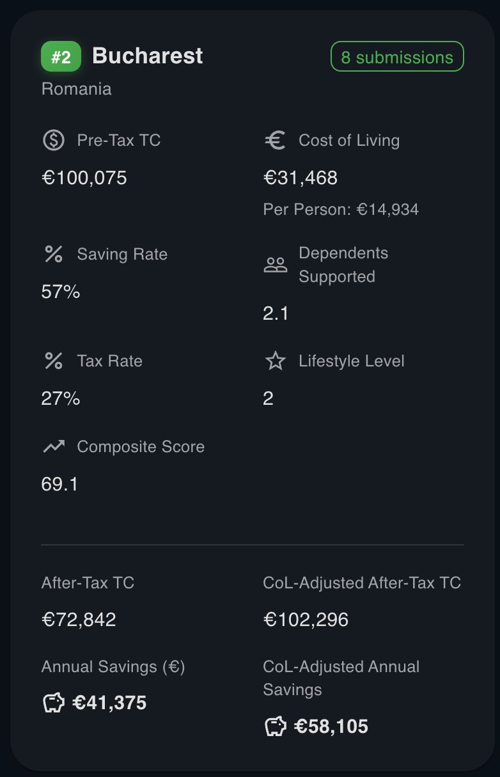Click the Romania country label
Viewport: 500px width, 777px height.
click(x=76, y=88)
